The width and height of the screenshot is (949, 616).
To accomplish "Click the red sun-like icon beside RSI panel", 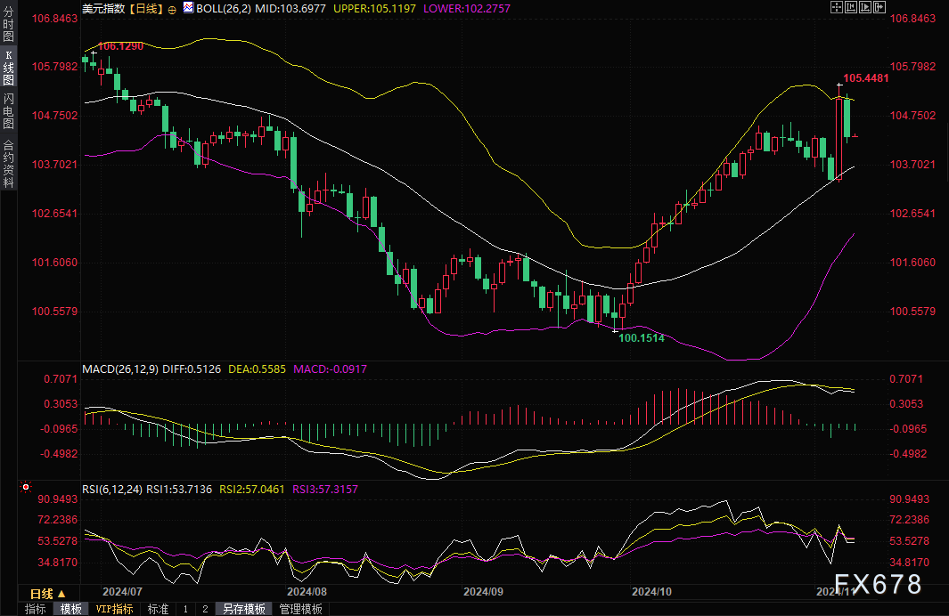I will click(x=26, y=488).
